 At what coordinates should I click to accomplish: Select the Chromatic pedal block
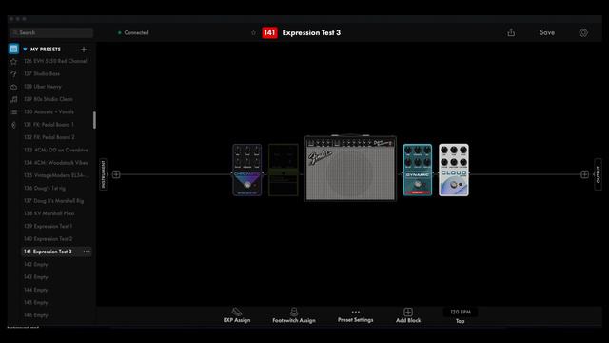click(247, 170)
